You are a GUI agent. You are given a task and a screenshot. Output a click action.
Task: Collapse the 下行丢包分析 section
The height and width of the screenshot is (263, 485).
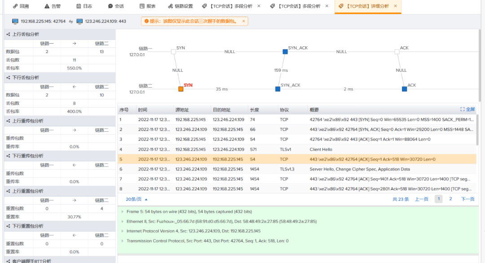pyautogui.click(x=8, y=78)
